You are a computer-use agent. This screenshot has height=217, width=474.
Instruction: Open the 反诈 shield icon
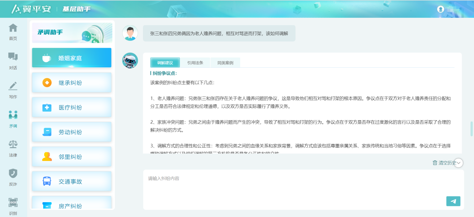(13, 173)
